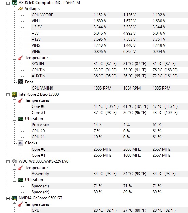This screenshot has height=213, width=188.
Task: Click the CPU Utilization graph icon
Action: (21, 119)
